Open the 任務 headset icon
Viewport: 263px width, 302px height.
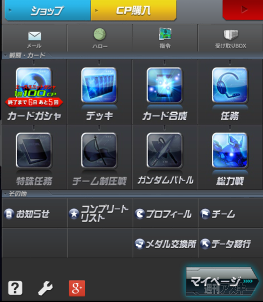coord(230,85)
